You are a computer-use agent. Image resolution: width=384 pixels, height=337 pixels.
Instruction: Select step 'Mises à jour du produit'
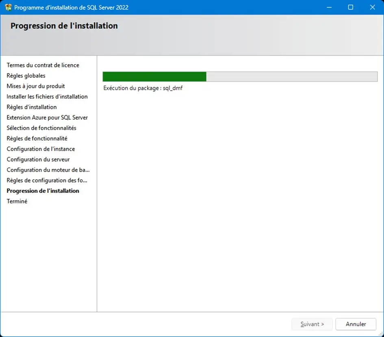tap(36, 86)
